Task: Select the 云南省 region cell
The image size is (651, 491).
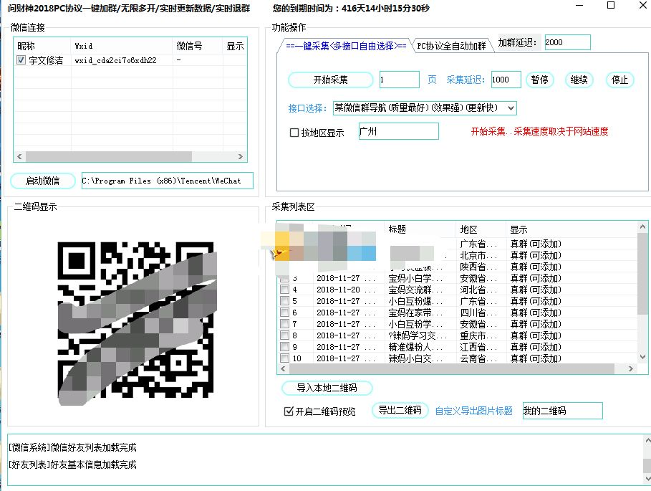Action: coord(478,358)
